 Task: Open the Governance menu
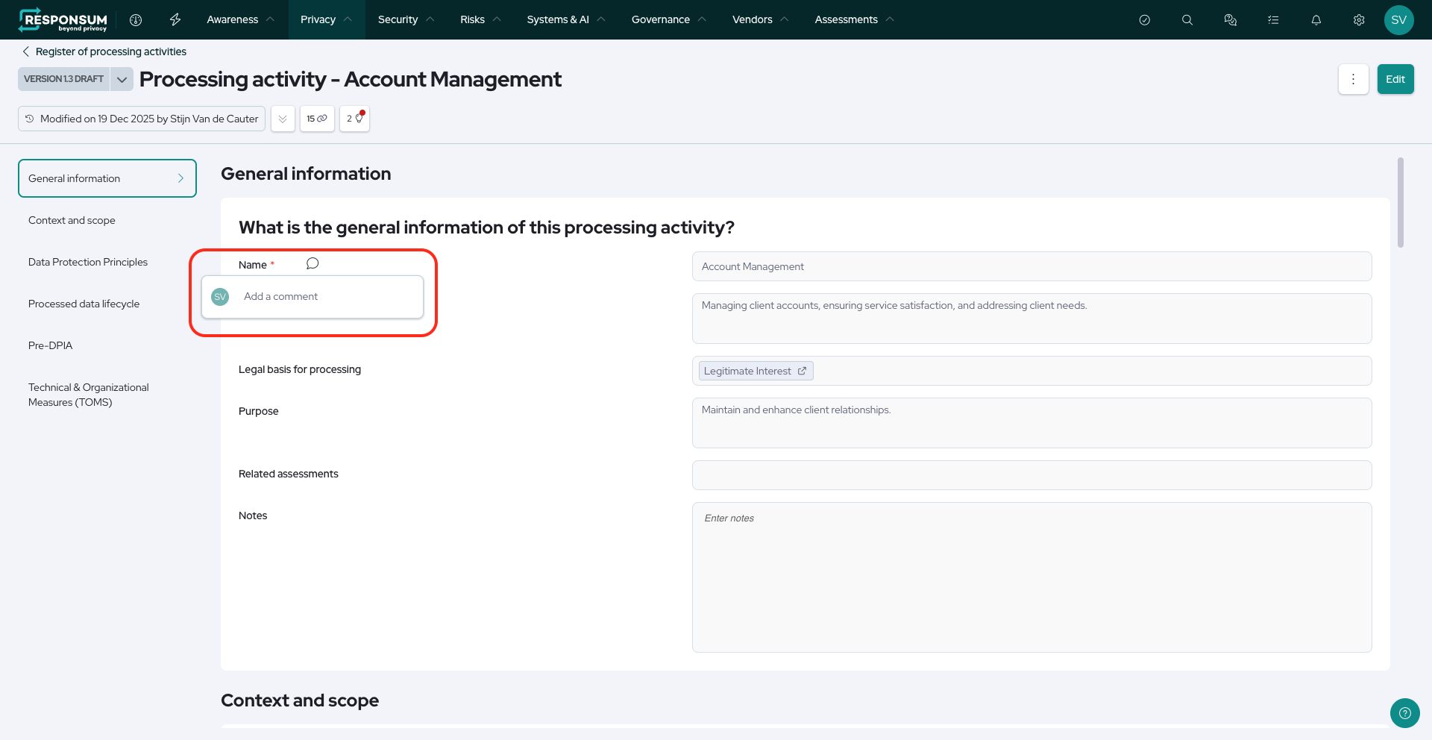[668, 19]
